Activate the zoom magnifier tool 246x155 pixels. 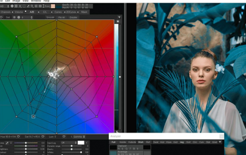pos(32,6)
